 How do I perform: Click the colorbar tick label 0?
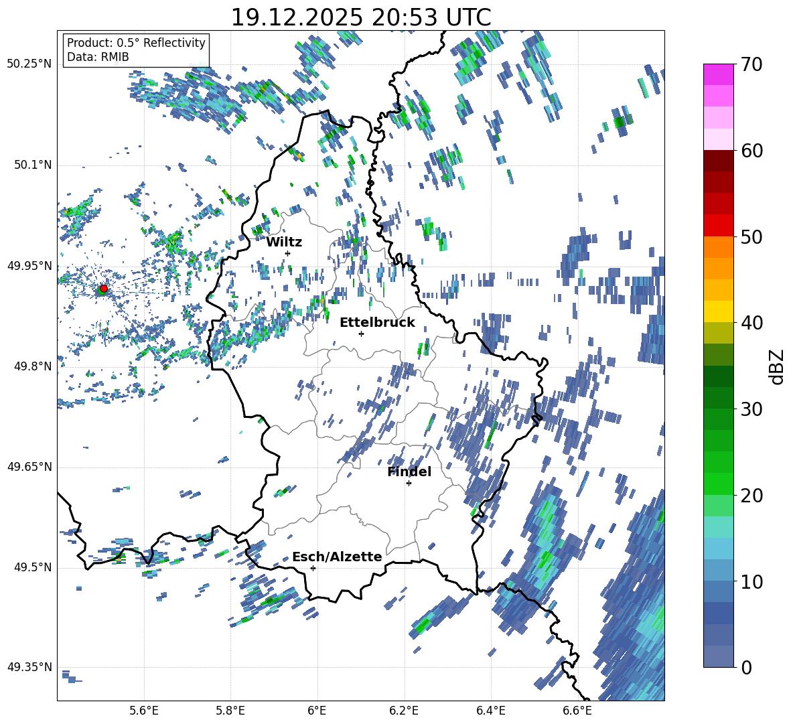pos(746,667)
